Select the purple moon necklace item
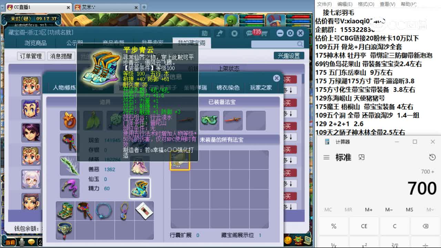 pos(124,211)
